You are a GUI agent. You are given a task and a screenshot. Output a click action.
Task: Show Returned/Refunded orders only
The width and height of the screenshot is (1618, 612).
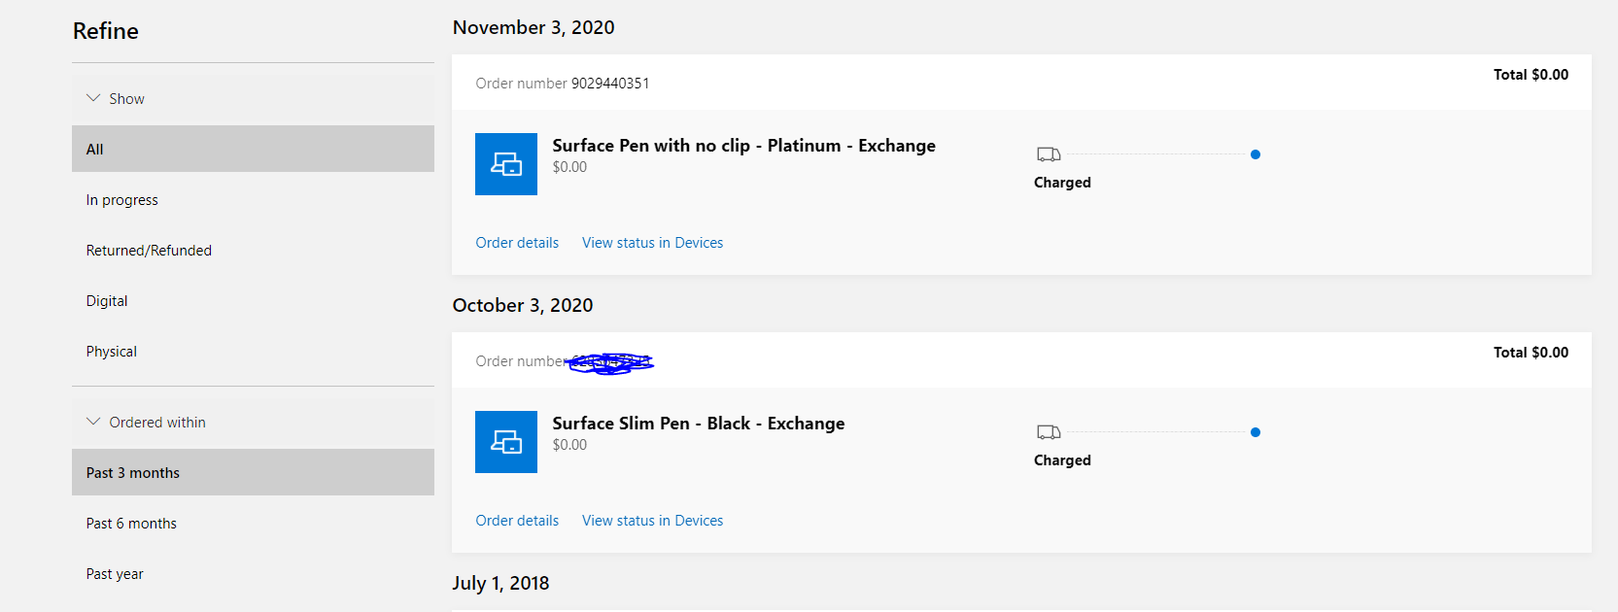point(253,250)
